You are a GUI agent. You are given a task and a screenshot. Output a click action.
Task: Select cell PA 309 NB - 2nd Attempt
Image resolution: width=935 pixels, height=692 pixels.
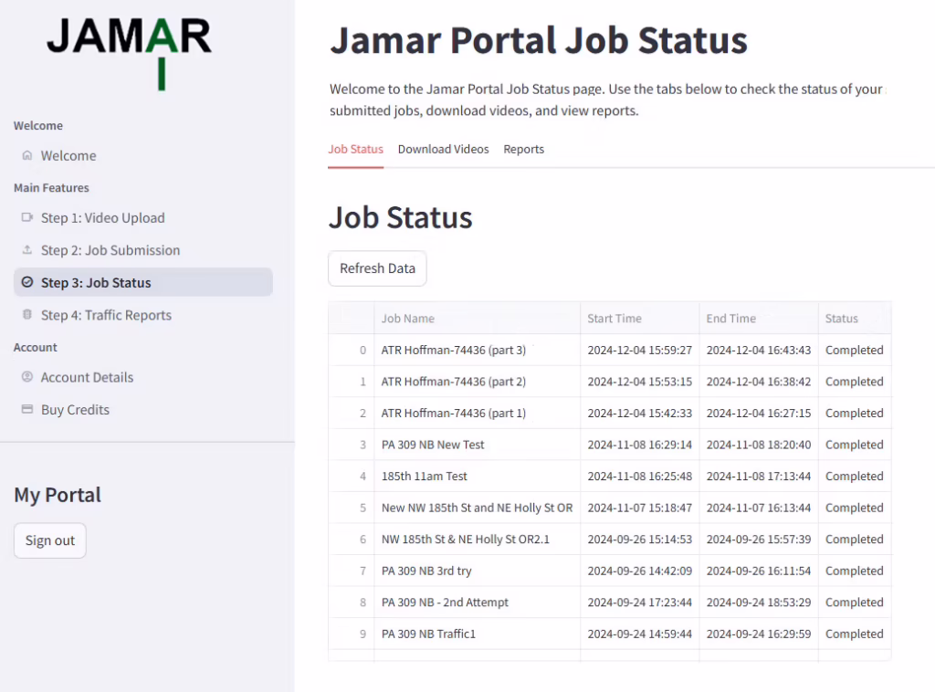tap(477, 603)
